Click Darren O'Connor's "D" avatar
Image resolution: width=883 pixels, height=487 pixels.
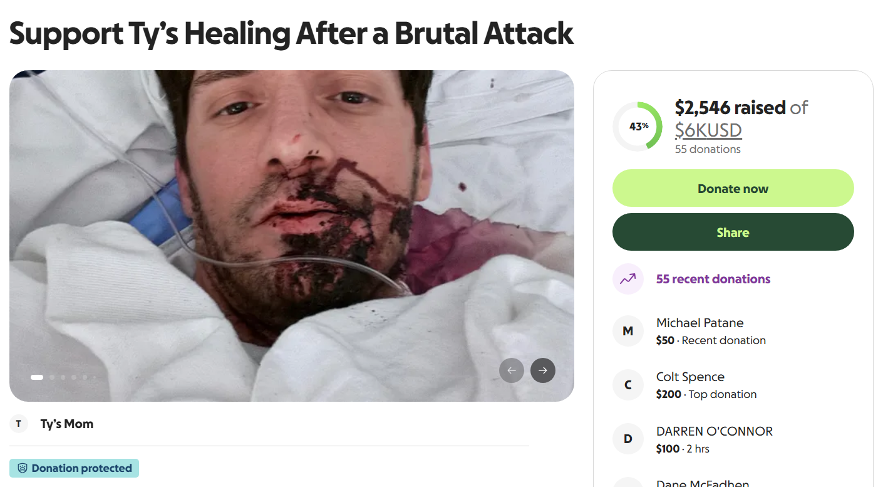click(627, 439)
